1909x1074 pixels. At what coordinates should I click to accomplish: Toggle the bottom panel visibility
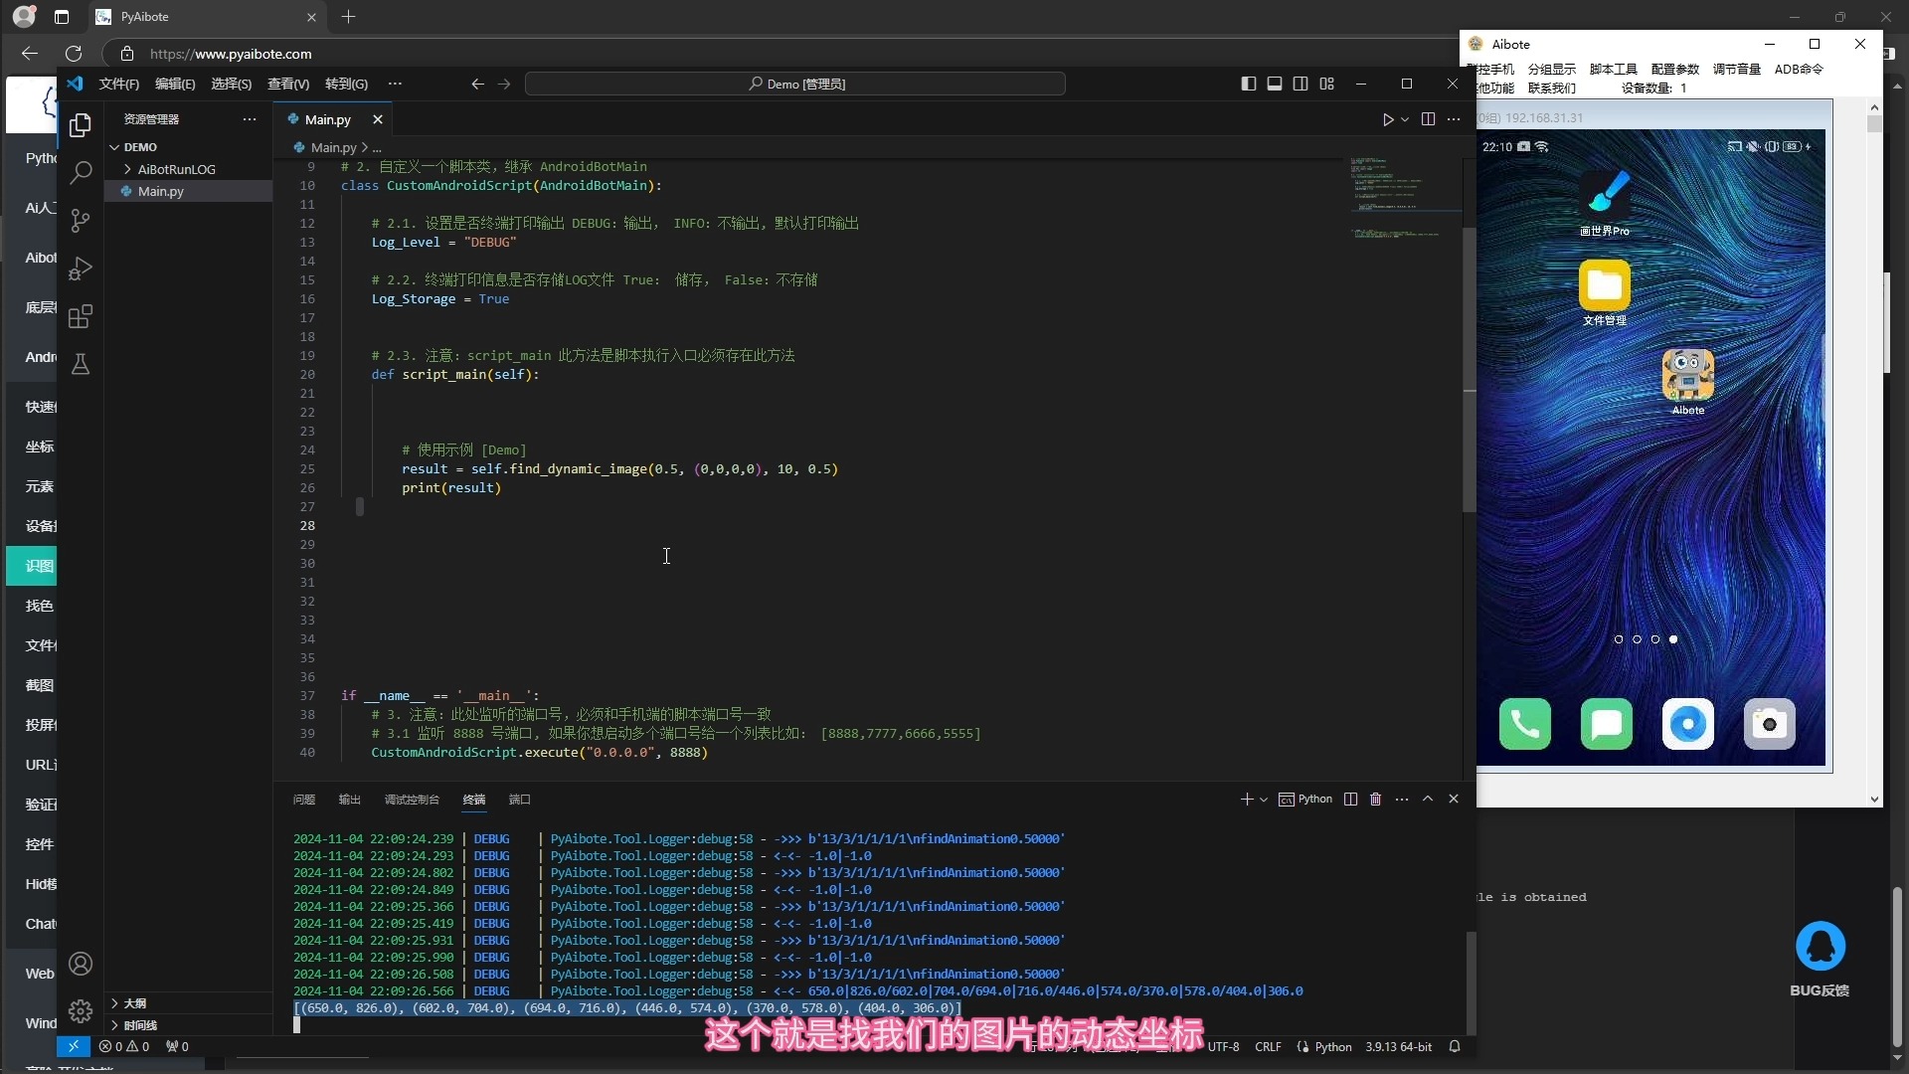pyautogui.click(x=1275, y=84)
